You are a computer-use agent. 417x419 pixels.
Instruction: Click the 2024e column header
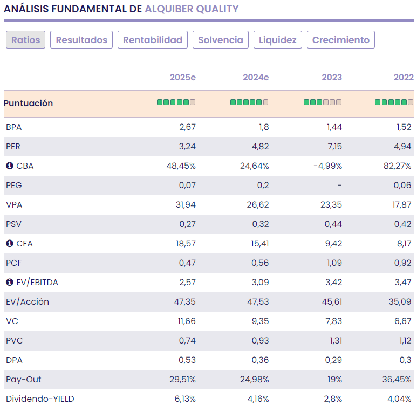point(256,78)
